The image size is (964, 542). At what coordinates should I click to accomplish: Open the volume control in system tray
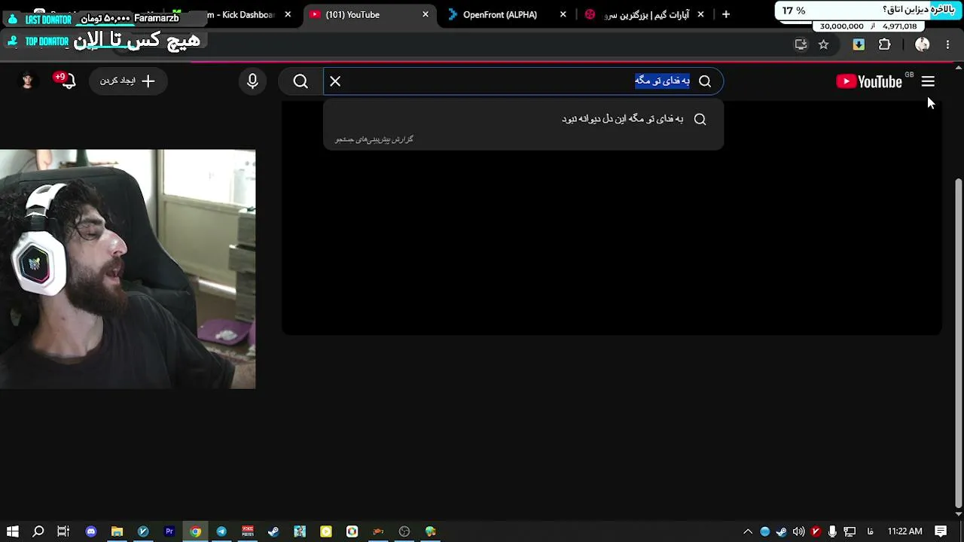798,531
